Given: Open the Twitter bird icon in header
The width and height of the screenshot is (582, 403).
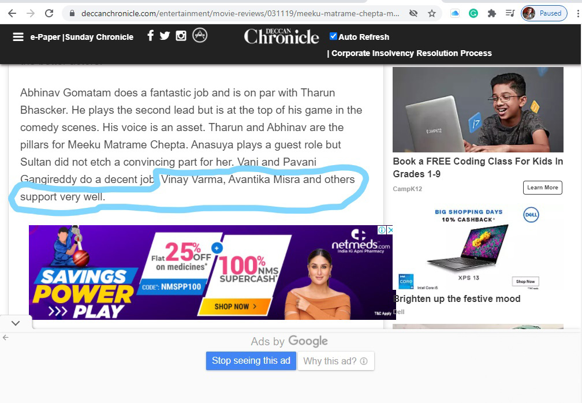Looking at the screenshot, I should [x=165, y=36].
